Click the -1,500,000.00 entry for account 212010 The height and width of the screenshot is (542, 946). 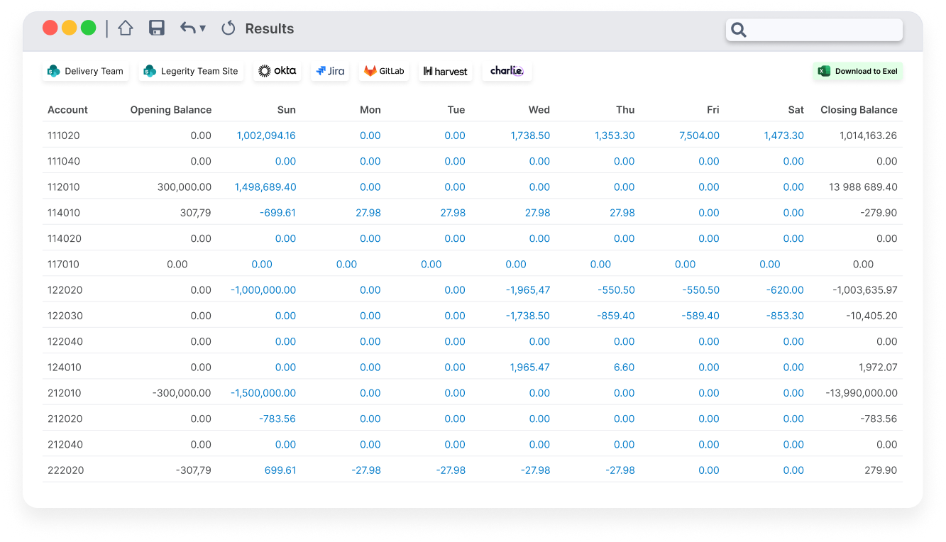pos(262,392)
